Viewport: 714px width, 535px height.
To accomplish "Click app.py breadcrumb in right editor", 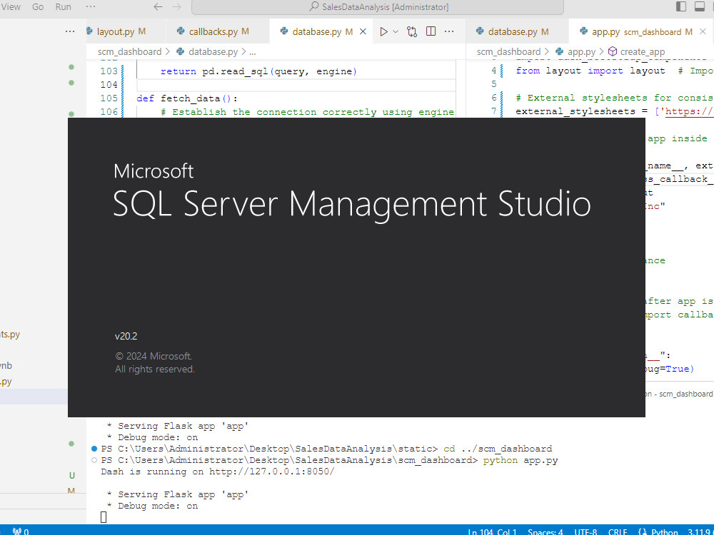I will tap(581, 52).
